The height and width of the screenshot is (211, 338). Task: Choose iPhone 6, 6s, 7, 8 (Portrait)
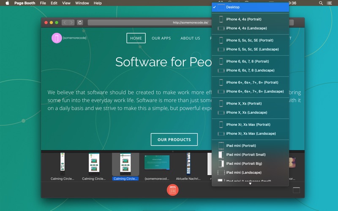coord(250,61)
